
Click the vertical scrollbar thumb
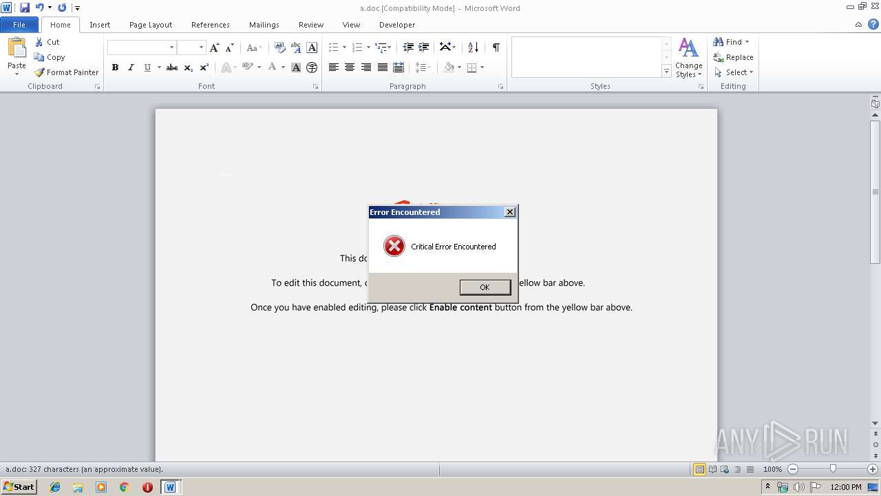pos(875,192)
